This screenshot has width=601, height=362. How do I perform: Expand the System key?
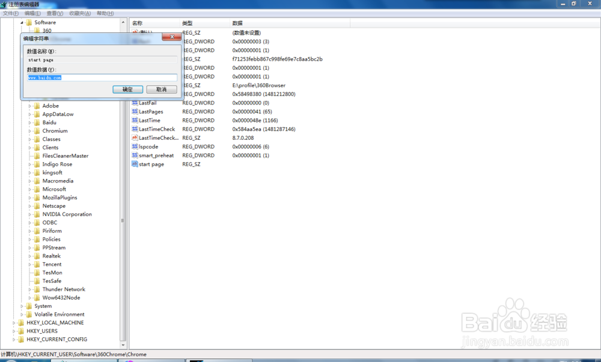(x=22, y=306)
